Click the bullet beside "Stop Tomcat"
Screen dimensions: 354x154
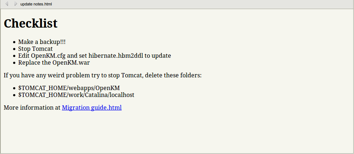14,49
